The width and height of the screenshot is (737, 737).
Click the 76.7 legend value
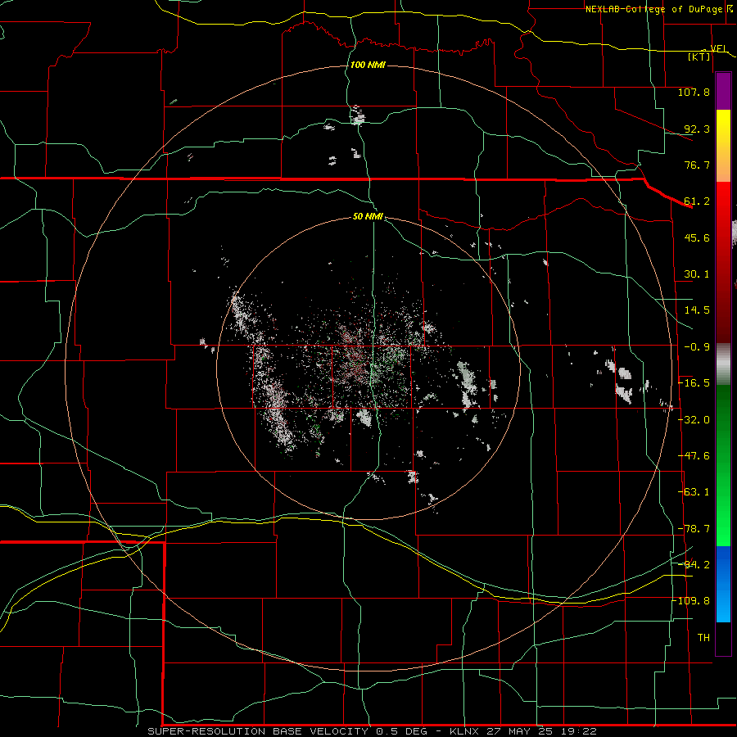tap(697, 165)
